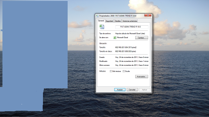The width and height of the screenshot is (209, 117).
Task: Click the large Excel file icon
Action: point(102,27)
